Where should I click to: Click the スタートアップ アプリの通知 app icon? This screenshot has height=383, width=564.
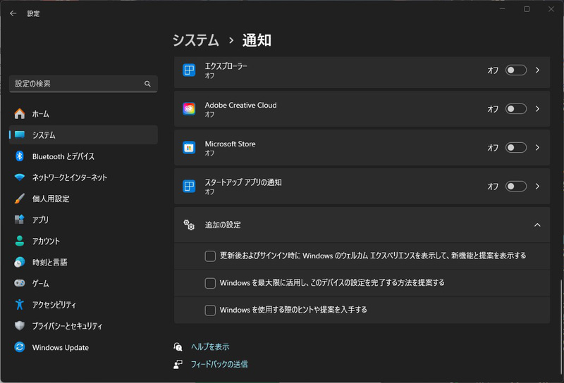[189, 186]
